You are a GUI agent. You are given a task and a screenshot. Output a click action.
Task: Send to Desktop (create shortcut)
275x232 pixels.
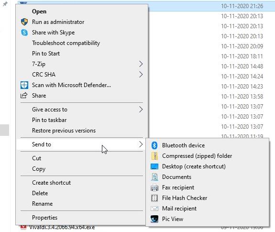coord(207,166)
